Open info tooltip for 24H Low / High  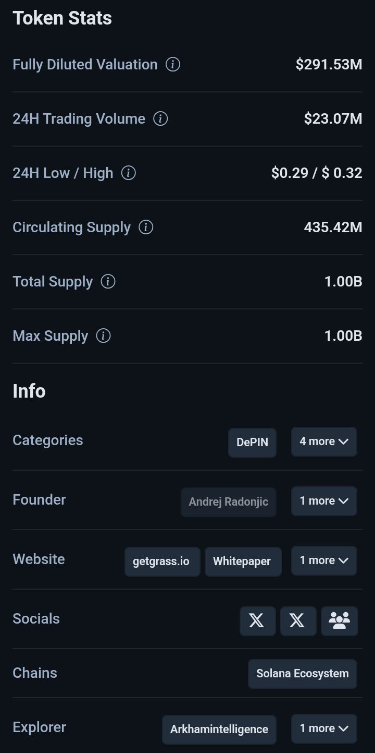coord(128,173)
